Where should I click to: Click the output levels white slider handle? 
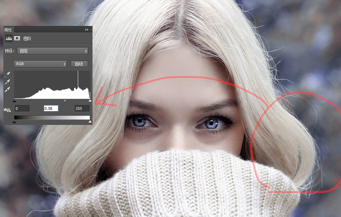point(90,122)
